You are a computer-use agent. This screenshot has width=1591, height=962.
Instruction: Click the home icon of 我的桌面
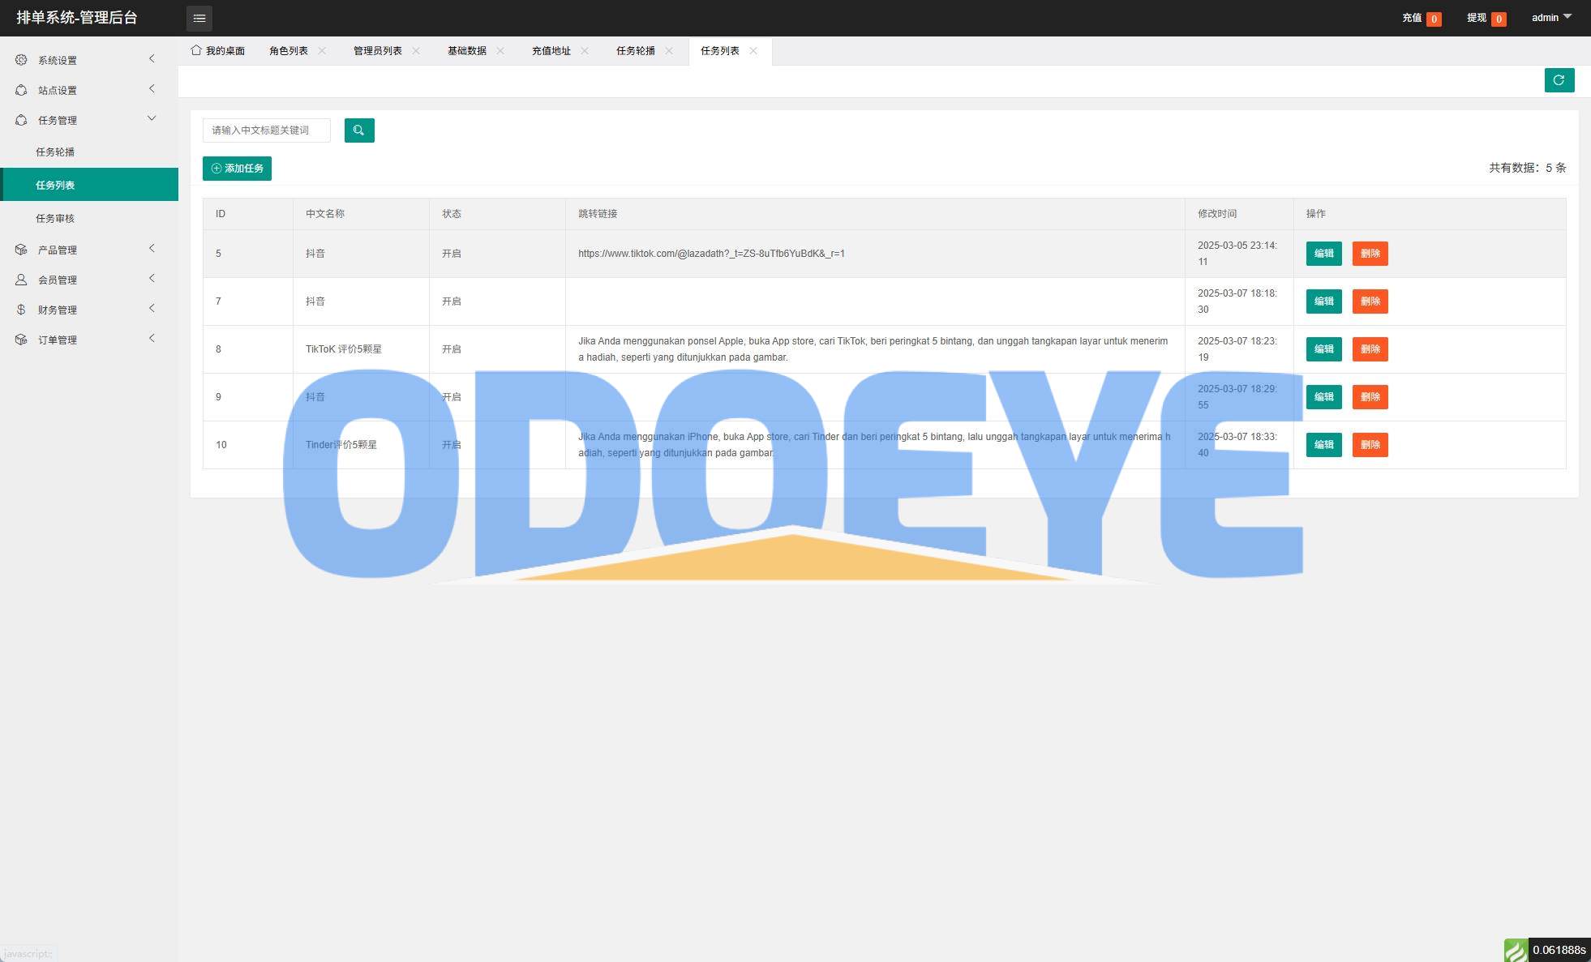click(196, 50)
